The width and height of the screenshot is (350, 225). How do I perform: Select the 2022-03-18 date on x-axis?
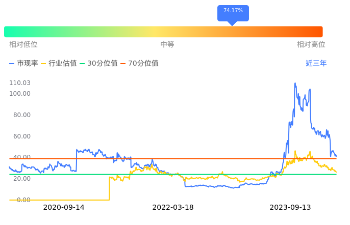(x=173, y=208)
